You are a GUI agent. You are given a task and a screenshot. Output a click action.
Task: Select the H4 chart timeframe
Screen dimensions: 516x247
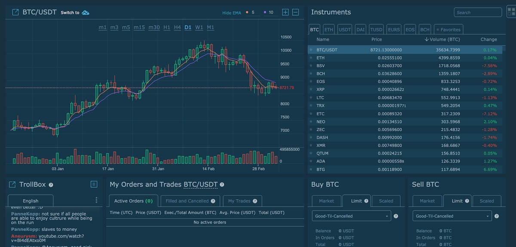coord(177,28)
